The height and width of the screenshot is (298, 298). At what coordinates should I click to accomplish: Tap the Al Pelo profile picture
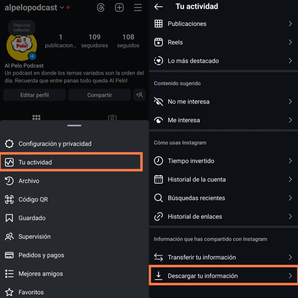22,46
